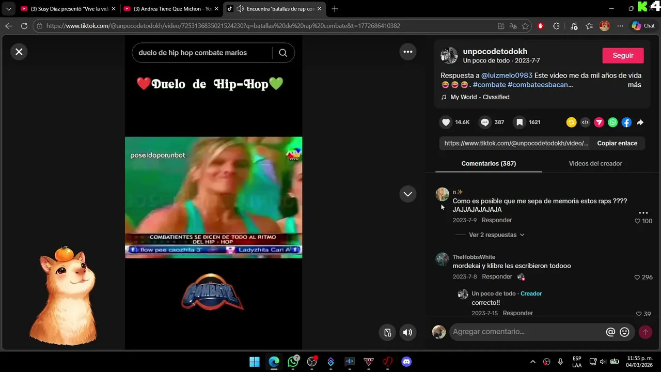Click the video search field text
The height and width of the screenshot is (372, 661).
pyautogui.click(x=193, y=53)
